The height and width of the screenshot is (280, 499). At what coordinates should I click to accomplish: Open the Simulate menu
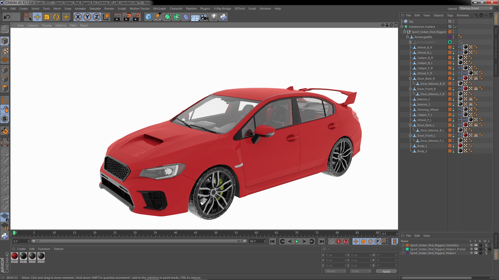95,9
